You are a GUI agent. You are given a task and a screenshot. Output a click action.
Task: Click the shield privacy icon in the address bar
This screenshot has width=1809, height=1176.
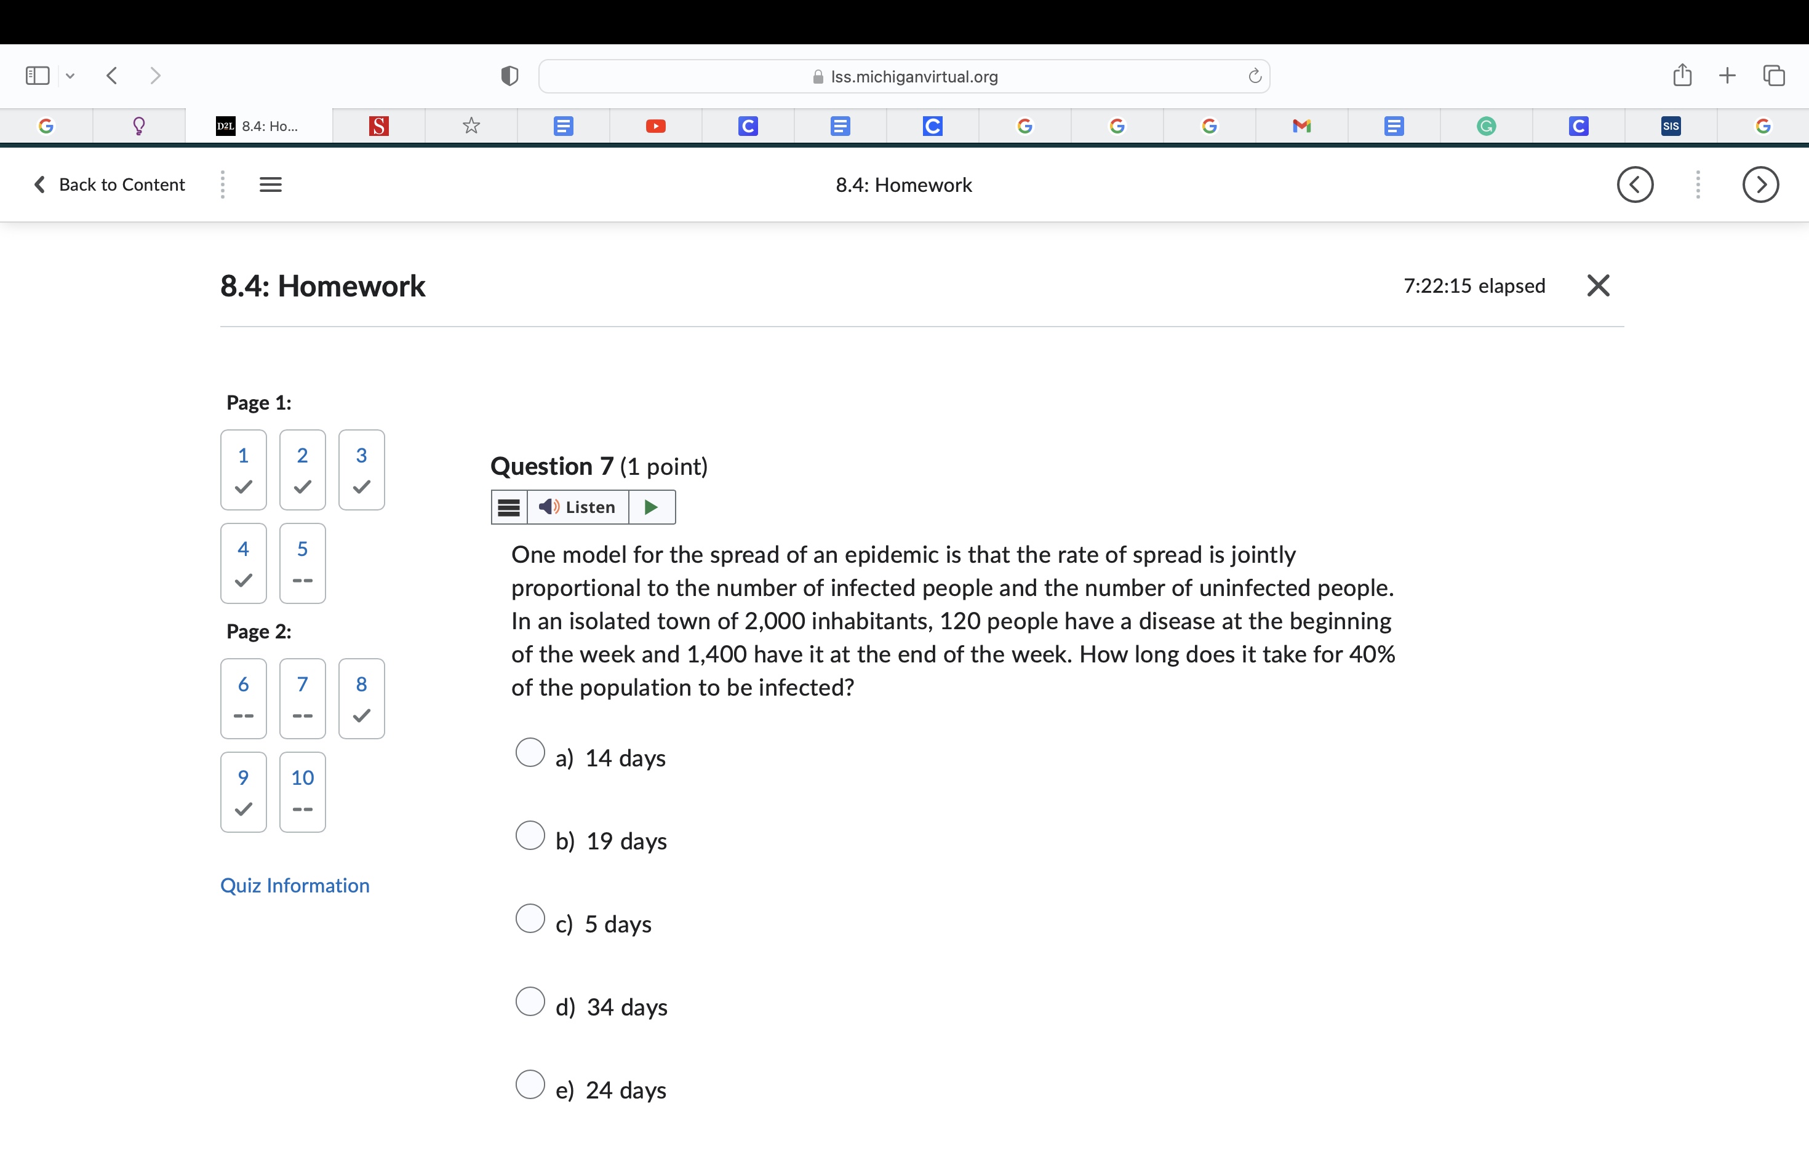pos(509,75)
